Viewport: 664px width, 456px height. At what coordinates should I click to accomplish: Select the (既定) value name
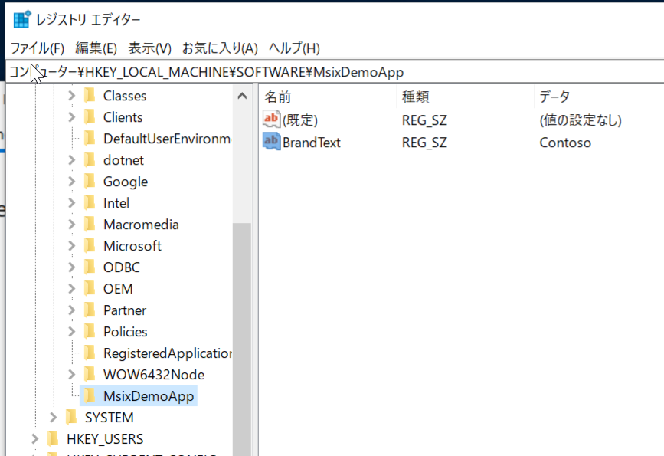point(300,120)
